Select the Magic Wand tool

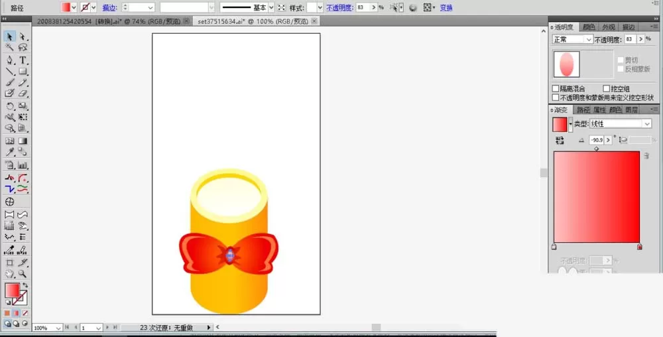coord(9,47)
